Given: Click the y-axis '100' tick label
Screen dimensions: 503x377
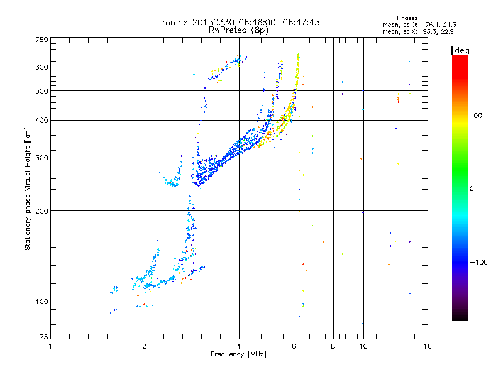Looking at the screenshot, I should pyautogui.click(x=41, y=302).
